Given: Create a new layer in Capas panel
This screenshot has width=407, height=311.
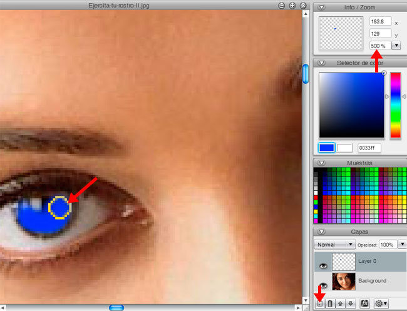Looking at the screenshot, I should coord(320,303).
